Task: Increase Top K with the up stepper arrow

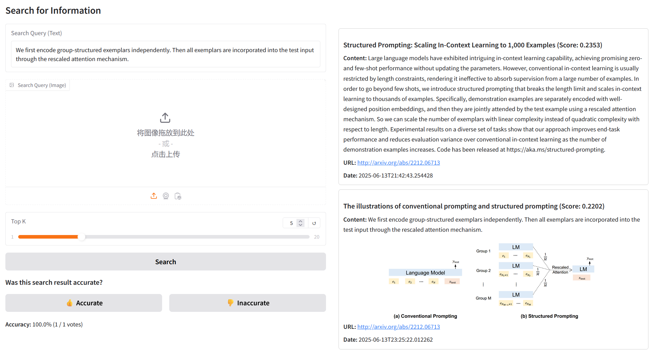Action: coord(301,221)
